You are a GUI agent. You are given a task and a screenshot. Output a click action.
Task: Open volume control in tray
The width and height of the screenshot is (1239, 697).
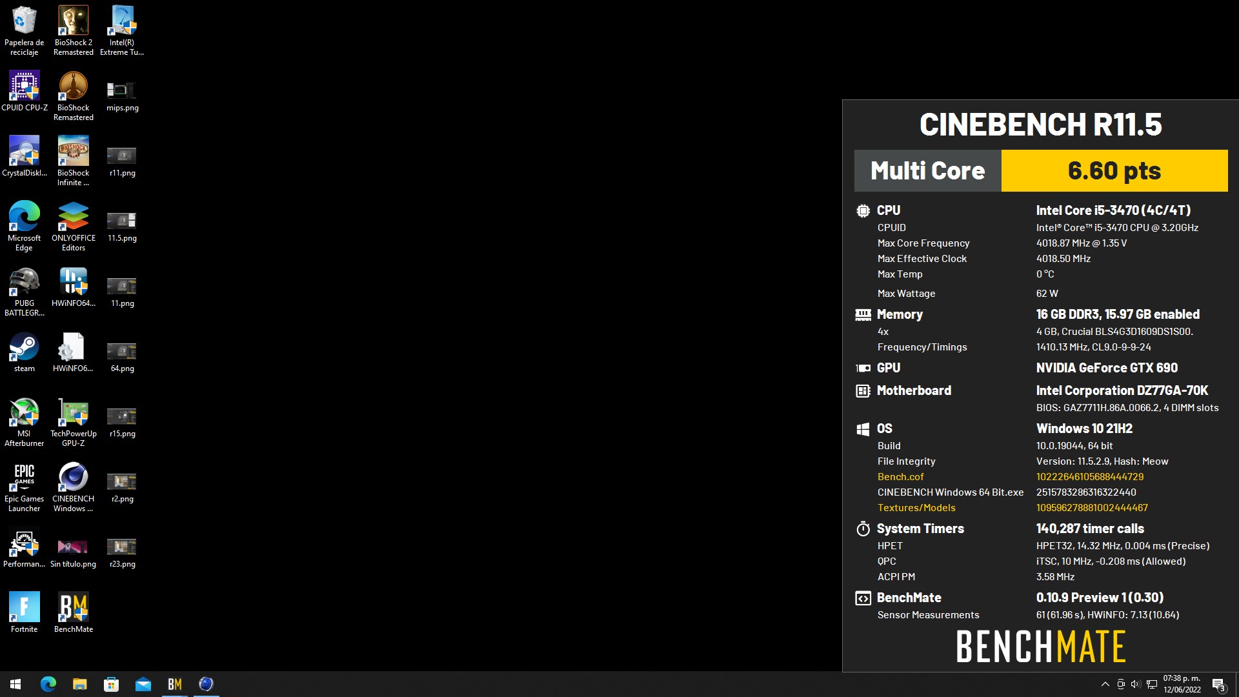tap(1136, 684)
